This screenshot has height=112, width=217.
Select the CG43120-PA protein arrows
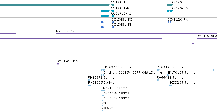170,22
